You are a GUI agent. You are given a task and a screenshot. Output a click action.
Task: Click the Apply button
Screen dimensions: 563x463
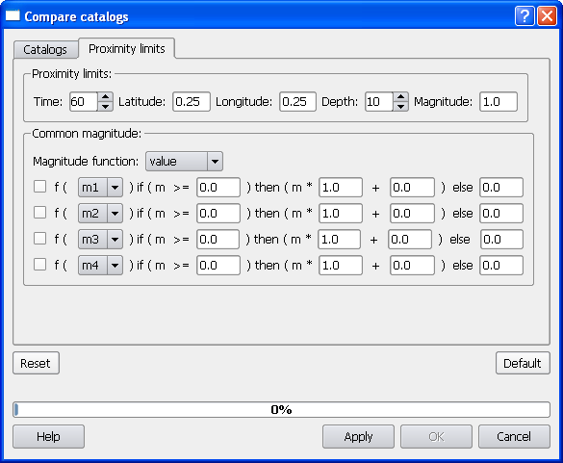point(358,436)
